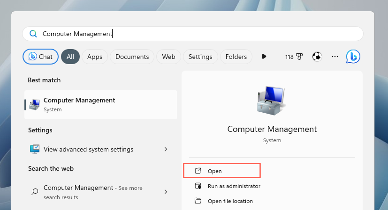Open the rewards trophy points indicator
This screenshot has height=210, width=388.
294,57
